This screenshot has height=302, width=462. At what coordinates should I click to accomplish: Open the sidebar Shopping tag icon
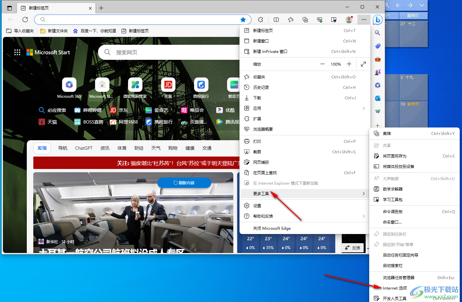tap(377, 46)
